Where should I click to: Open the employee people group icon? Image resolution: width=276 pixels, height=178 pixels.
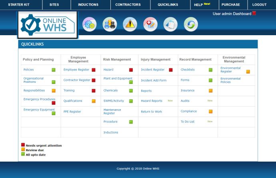coord(110,24)
